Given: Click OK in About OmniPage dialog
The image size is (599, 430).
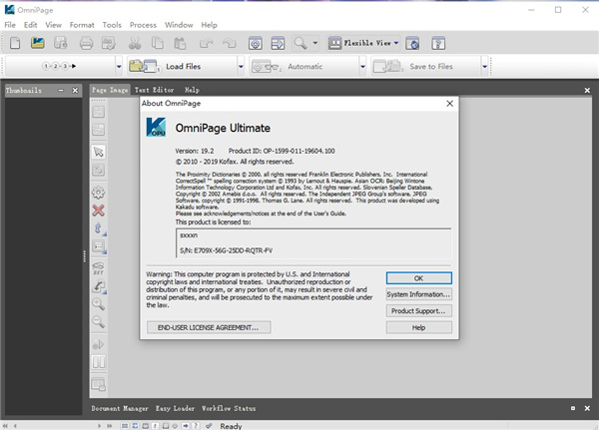Looking at the screenshot, I should (x=418, y=278).
